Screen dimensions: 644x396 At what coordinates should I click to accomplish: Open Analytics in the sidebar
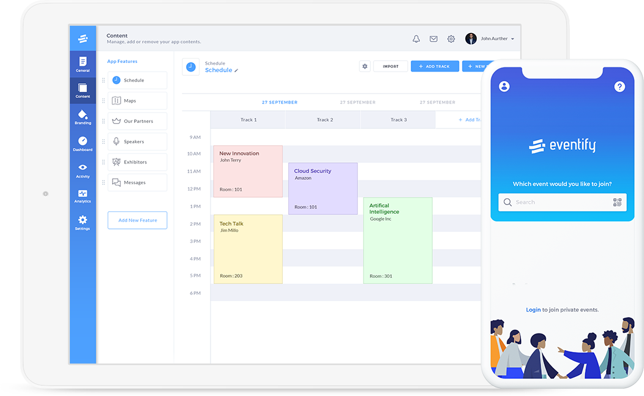click(83, 196)
